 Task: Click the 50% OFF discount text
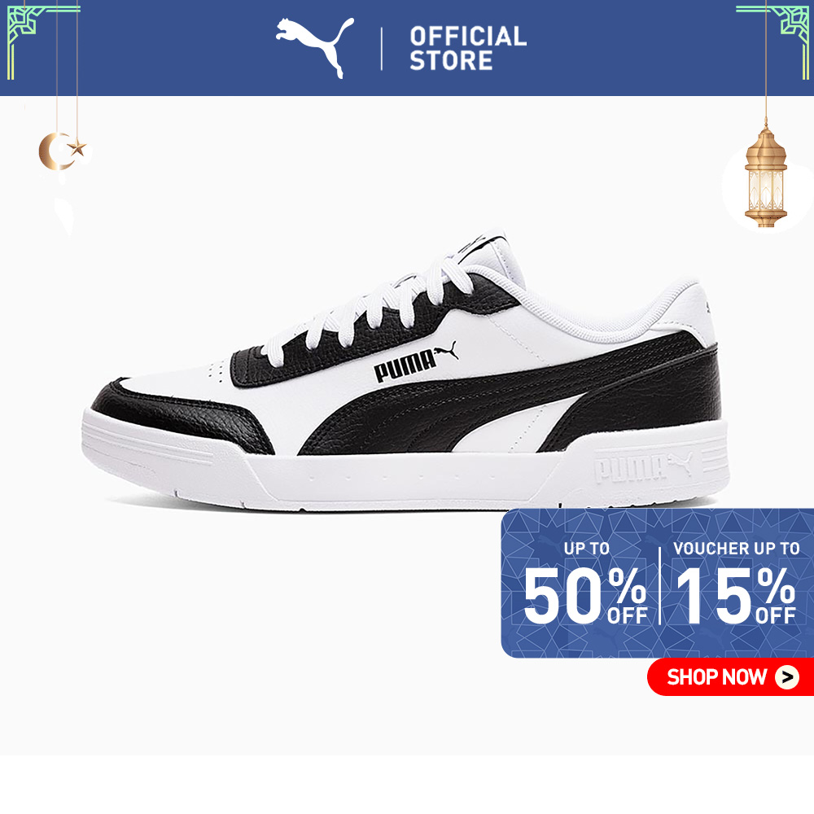point(584,596)
